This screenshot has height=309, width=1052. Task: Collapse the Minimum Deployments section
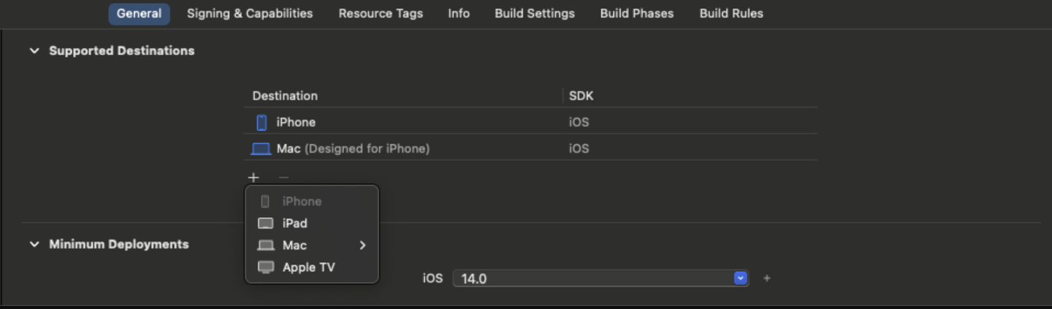pos(34,245)
